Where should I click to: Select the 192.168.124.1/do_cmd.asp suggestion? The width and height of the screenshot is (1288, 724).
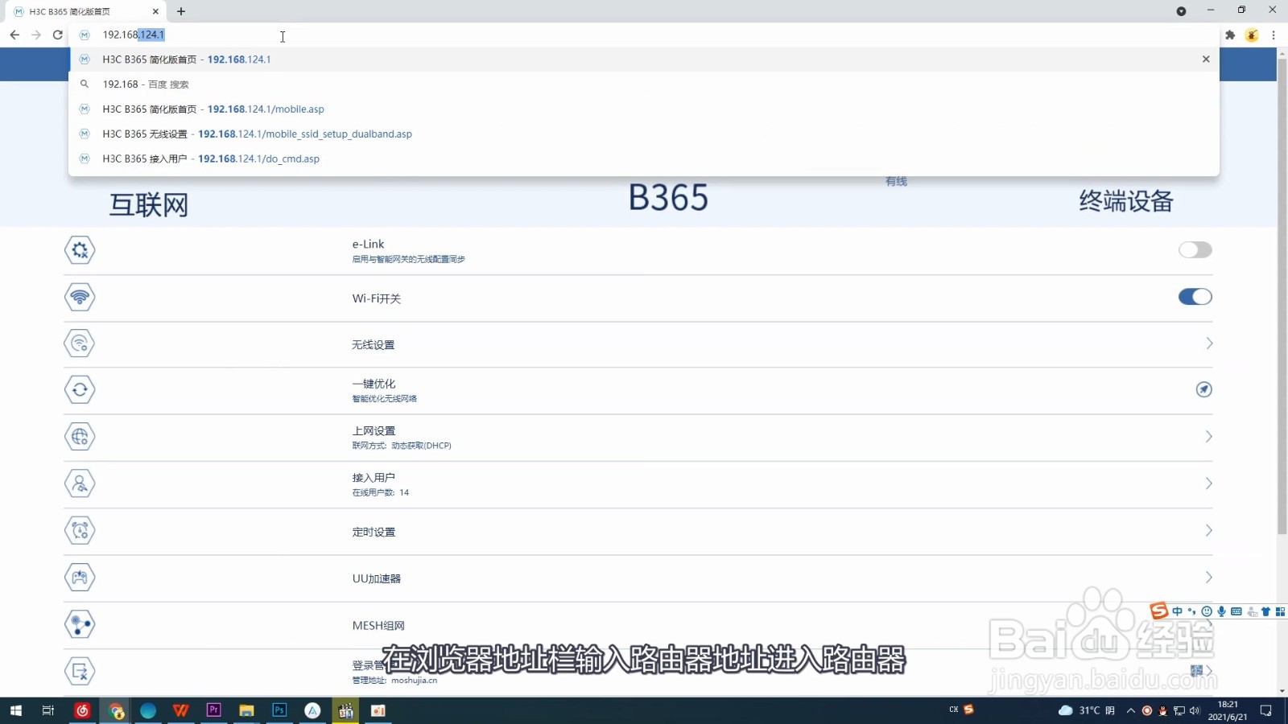644,159
